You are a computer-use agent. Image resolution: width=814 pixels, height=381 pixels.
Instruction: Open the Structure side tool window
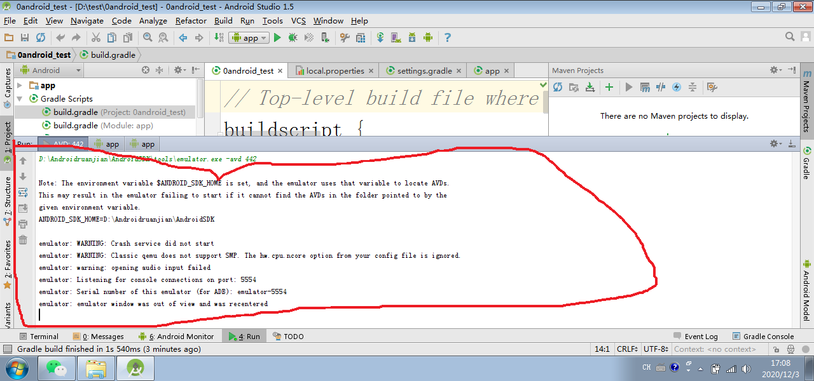point(8,201)
